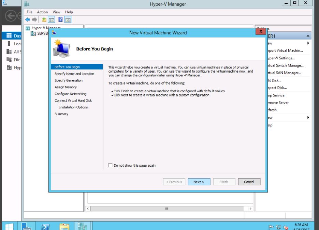Viewport: 319px width, 230px height.
Task: Go to Connect Virtual Hard Disk step
Action: pyautogui.click(x=73, y=101)
